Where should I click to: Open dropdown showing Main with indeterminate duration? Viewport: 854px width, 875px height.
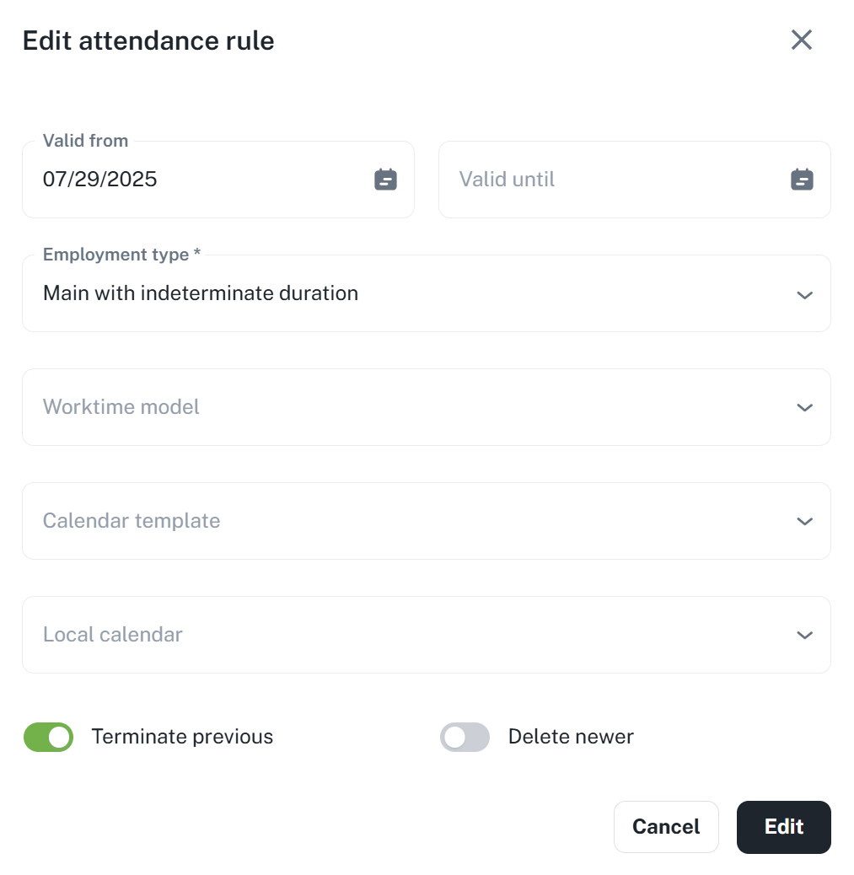click(x=405, y=294)
